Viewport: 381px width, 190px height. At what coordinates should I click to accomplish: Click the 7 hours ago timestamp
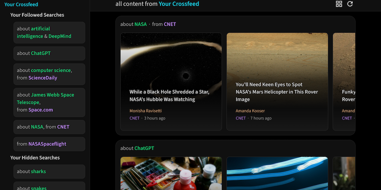pos(261,118)
